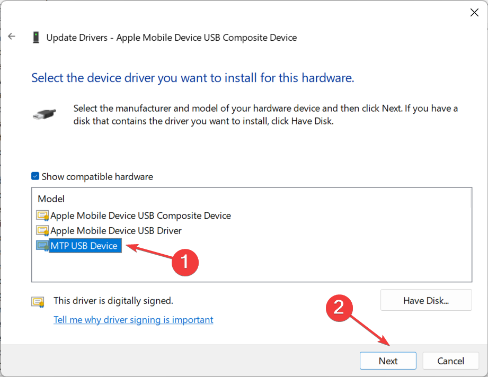The height and width of the screenshot is (377, 488).
Task: Click the Apple Mobile Device USB Composite Device driver icon
Action: pos(42,216)
